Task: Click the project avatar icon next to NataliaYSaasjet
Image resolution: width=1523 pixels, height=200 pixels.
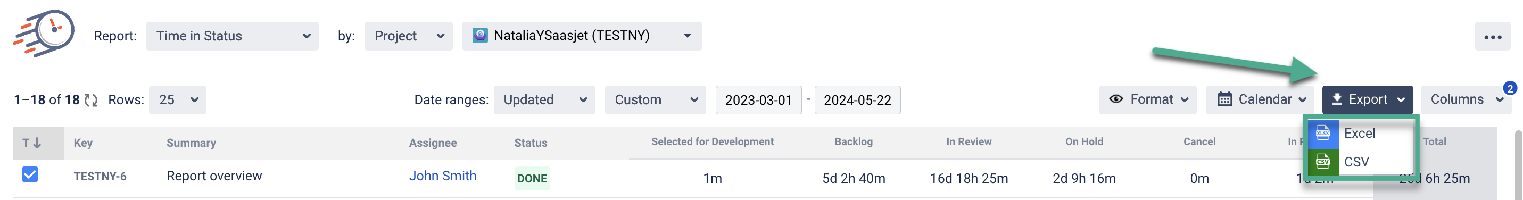Action: [480, 36]
